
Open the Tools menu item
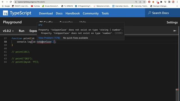tap(105, 13)
